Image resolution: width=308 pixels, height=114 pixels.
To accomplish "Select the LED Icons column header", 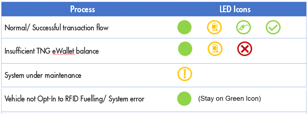I will 235,10.
